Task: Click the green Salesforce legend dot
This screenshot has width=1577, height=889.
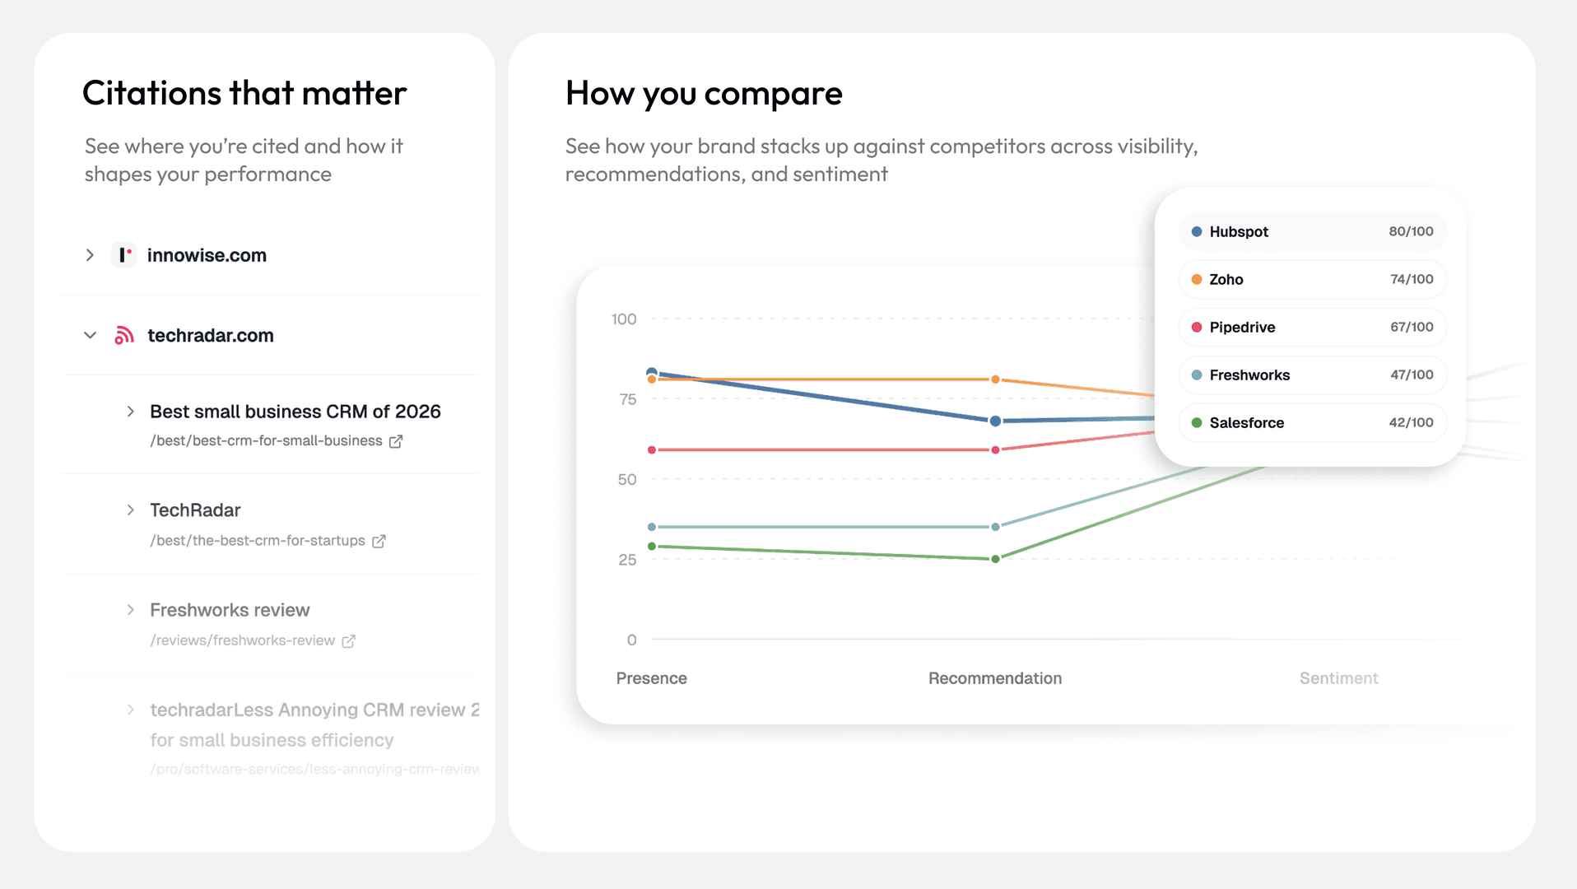Action: click(x=1197, y=423)
